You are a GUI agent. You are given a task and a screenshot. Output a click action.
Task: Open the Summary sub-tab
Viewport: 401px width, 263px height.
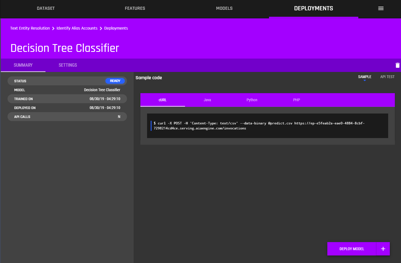pos(23,65)
